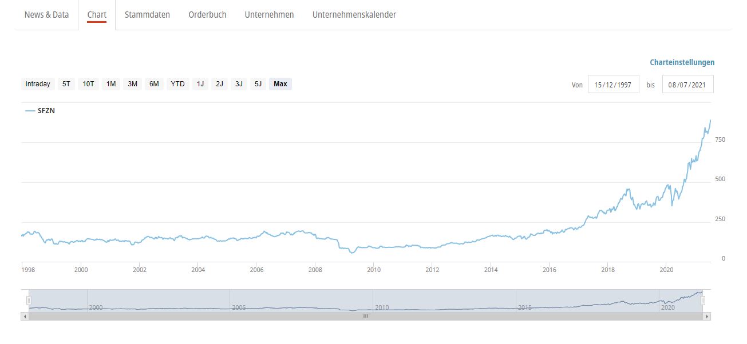
Task: Switch to the Orderbuch tab
Action: 207,15
